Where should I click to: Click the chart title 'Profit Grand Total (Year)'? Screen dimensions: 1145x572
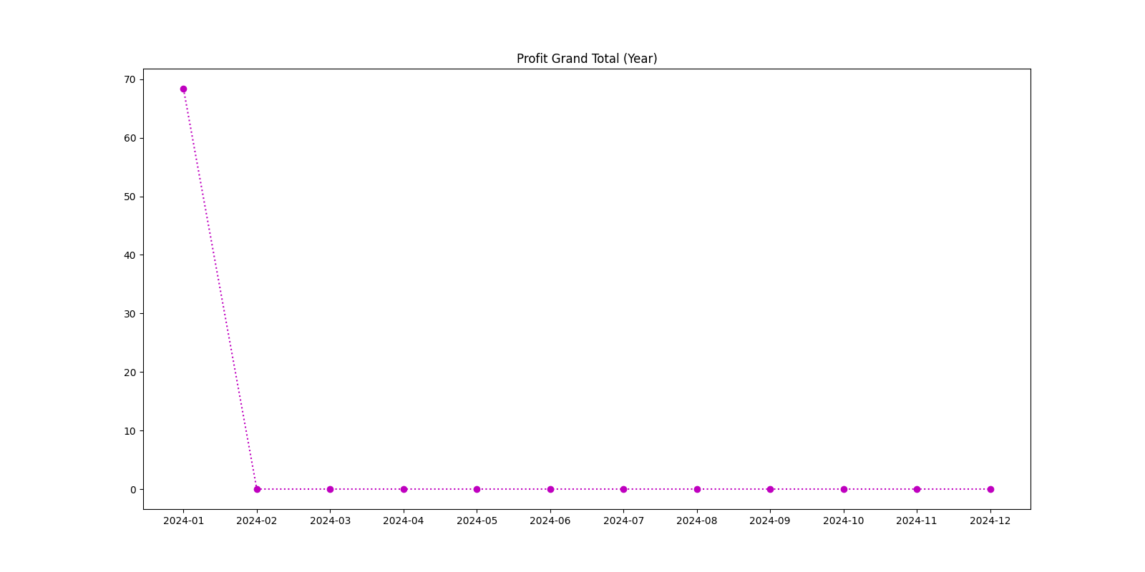[x=587, y=59]
